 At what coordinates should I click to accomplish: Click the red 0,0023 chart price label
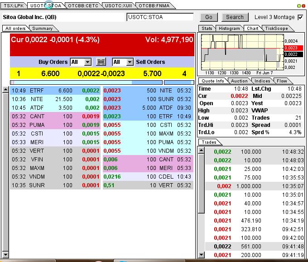294,48
